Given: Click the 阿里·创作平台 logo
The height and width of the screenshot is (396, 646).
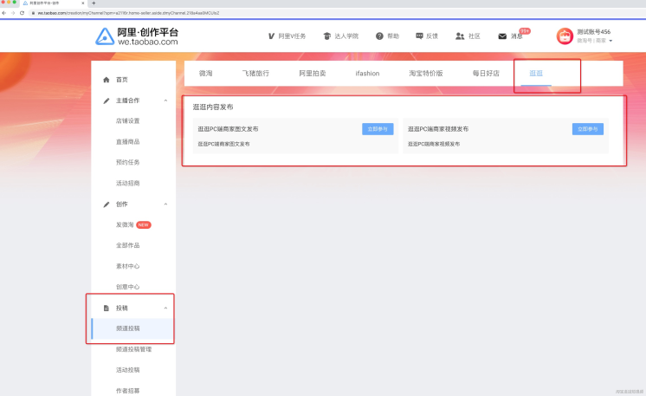Looking at the screenshot, I should pyautogui.click(x=137, y=36).
